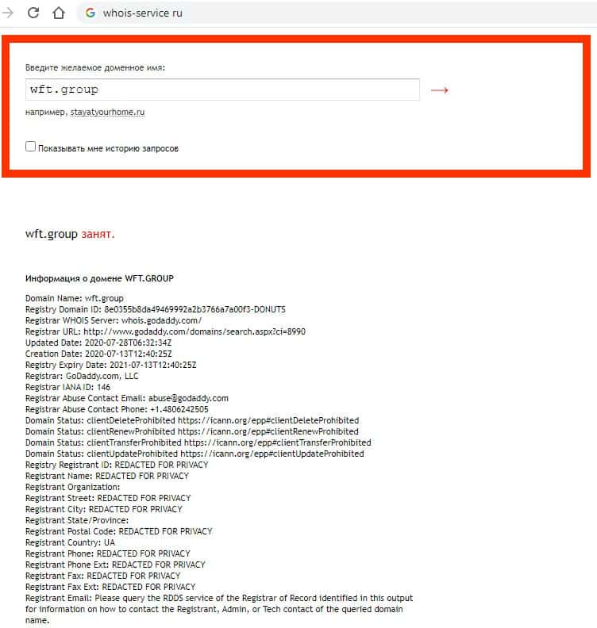
Task: Click the 'Введите желаемое доменное имя' label
Action: [x=95, y=67]
